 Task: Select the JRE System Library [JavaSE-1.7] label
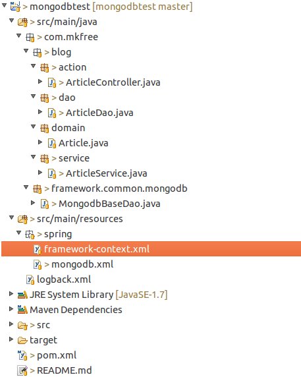(99, 295)
